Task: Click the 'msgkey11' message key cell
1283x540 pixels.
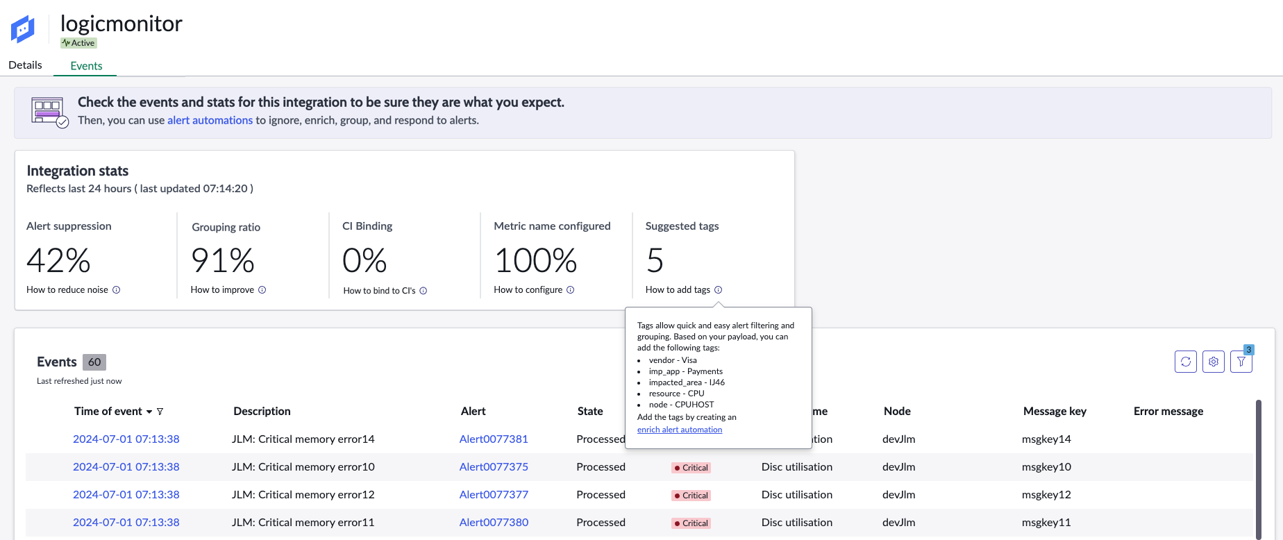Action: (x=1046, y=523)
